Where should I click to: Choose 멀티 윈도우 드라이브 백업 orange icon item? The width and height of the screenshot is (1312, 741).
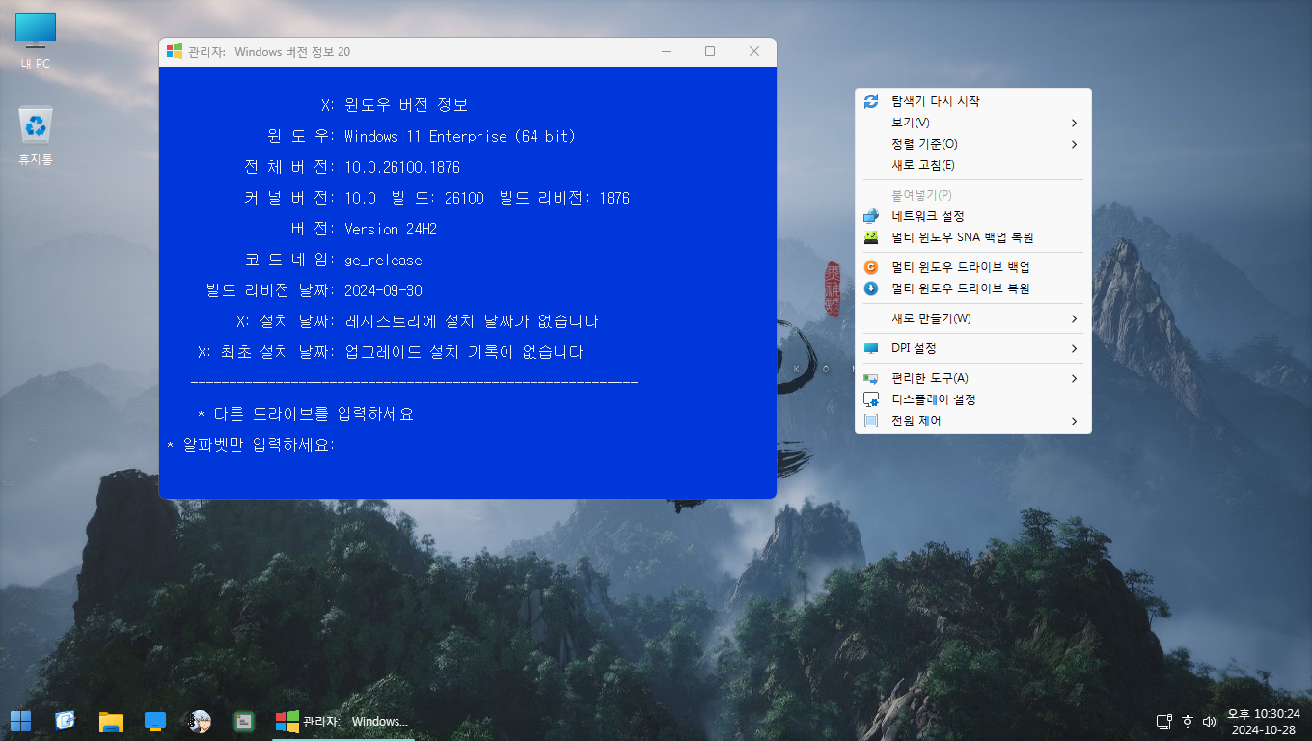pos(972,267)
